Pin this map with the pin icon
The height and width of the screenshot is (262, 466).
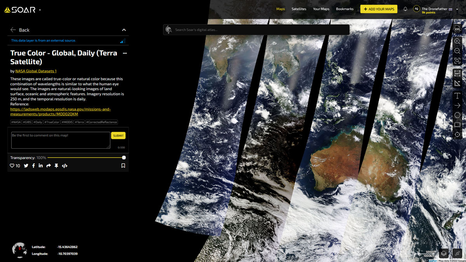[56, 166]
